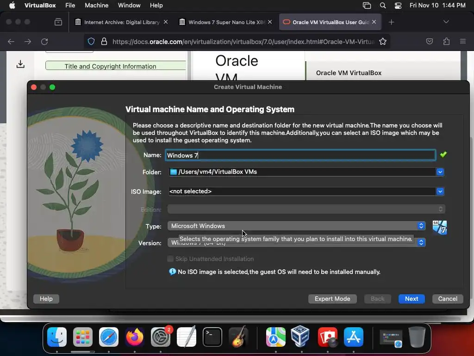Open Firefox hamburger application menu
Image resolution: width=474 pixels, height=356 pixels.
[x=463, y=41]
